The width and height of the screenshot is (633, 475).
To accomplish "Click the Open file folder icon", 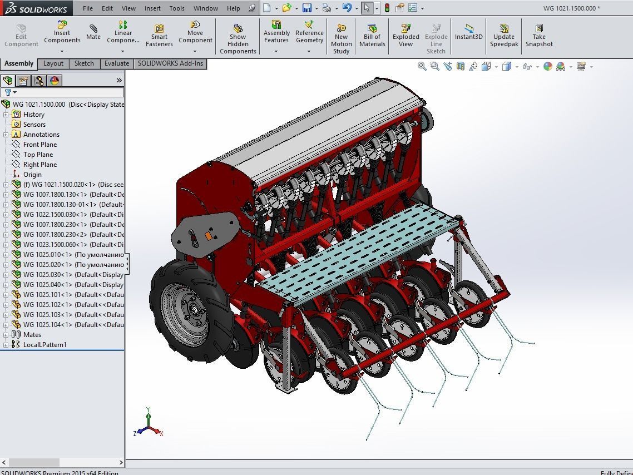I will [286, 8].
